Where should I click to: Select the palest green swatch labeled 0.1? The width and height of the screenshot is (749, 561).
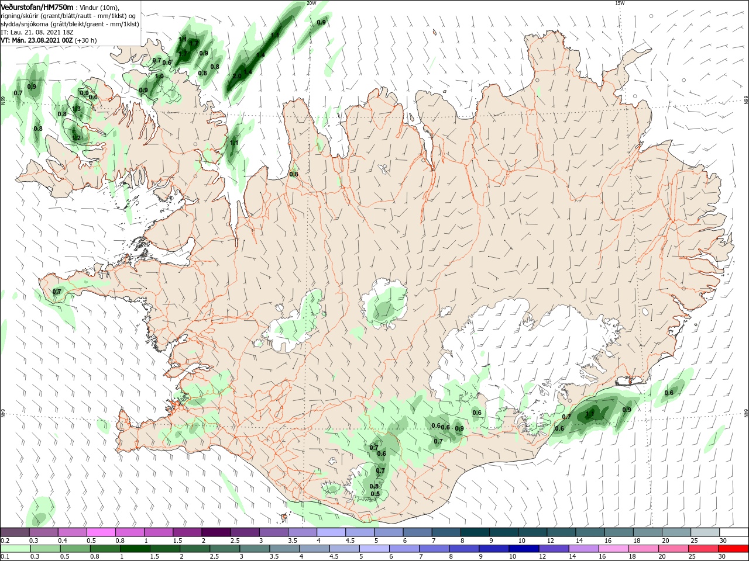[x=15, y=549]
